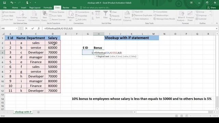Open Recent Sources

(x=57, y=19)
